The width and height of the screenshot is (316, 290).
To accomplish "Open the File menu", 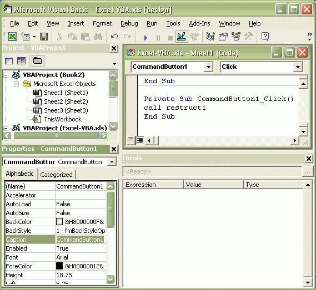I will [14, 23].
